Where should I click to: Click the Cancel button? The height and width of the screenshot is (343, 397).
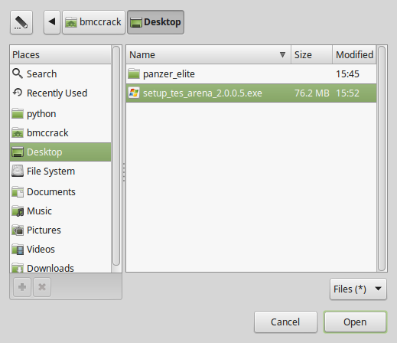pos(285,322)
